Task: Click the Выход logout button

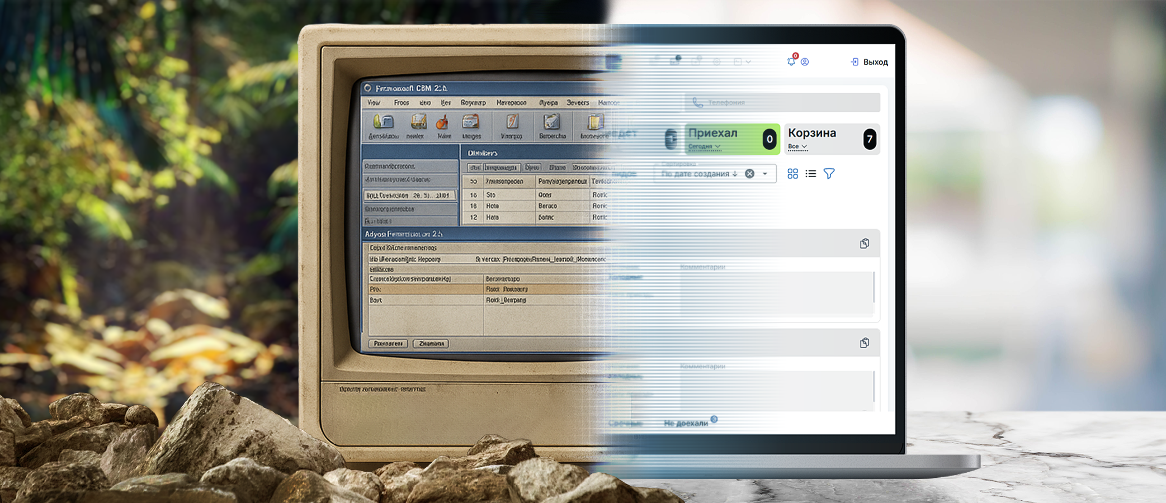Action: pos(870,62)
